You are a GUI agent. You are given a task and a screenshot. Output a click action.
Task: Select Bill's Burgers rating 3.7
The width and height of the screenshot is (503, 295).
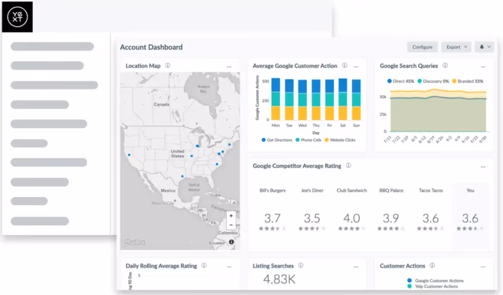[x=272, y=218]
